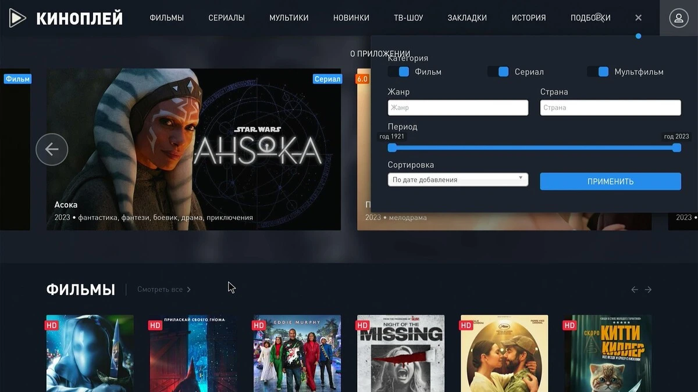The width and height of the screenshot is (698, 392).
Task: Click the period slider start handle 1921
Action: (x=392, y=148)
